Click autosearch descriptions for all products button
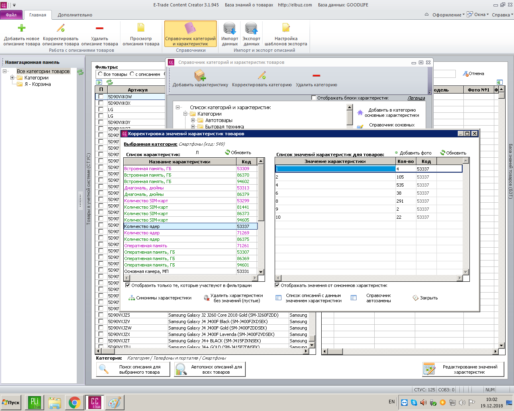This screenshot has height=411, width=514. pyautogui.click(x=210, y=369)
